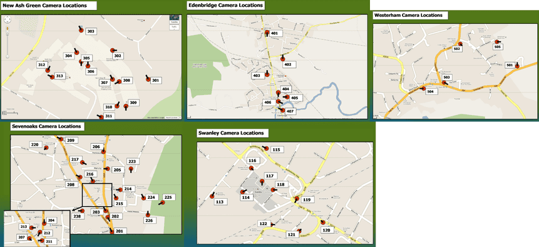Click the red camera marker labelled 303
This screenshot has width=539, height=247.
[x=81, y=29]
